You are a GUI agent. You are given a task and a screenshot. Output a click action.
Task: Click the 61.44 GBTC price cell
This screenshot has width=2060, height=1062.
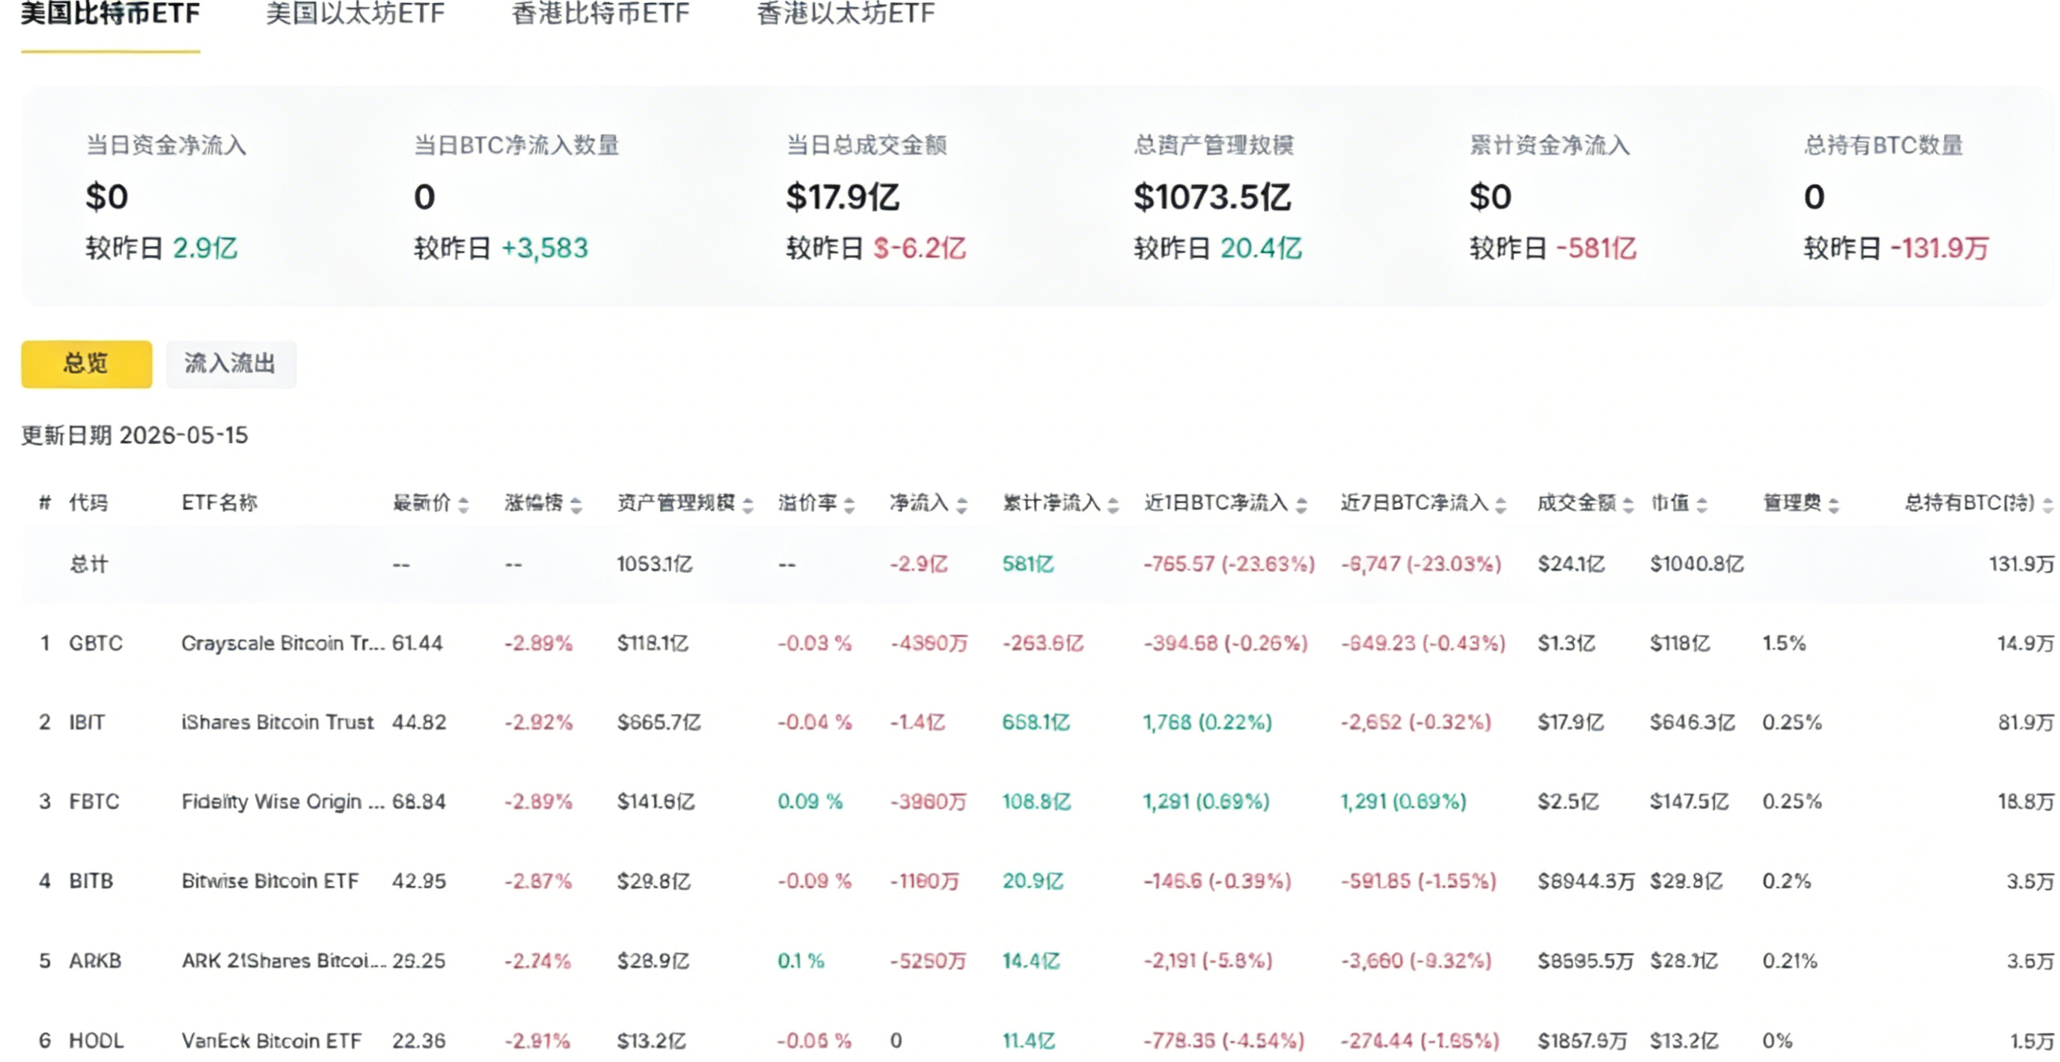(x=418, y=643)
